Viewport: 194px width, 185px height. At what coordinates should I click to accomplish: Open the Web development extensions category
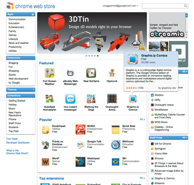coord(18,79)
